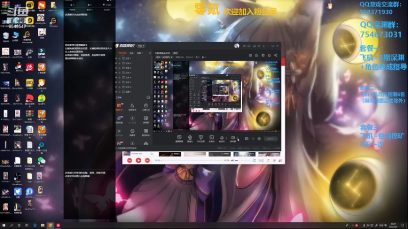This screenshot has width=408, height=229.
Task: Switch to the second scene tab
Action: 132,53
